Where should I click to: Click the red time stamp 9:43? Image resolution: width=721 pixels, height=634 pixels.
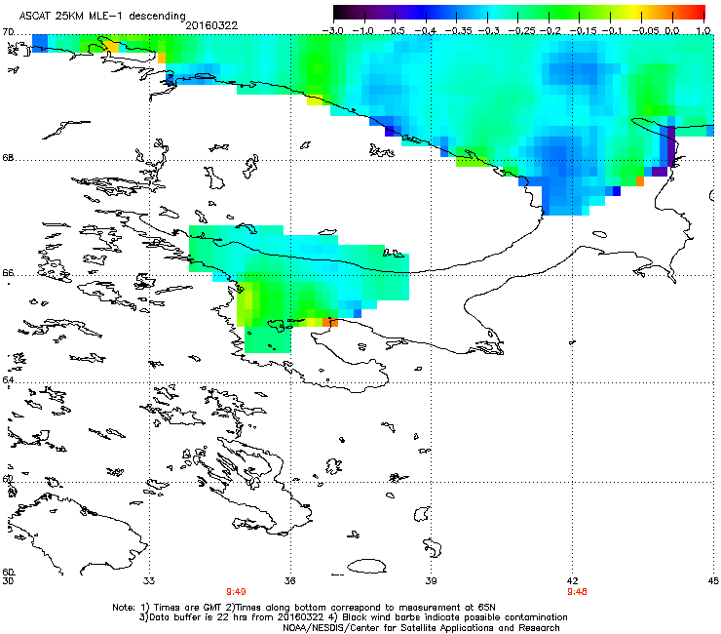236,592
